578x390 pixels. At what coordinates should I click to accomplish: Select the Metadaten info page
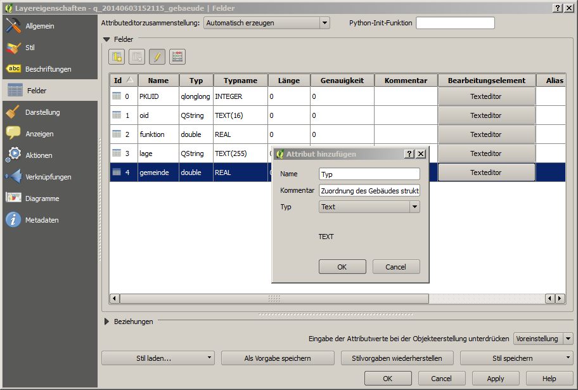click(42, 220)
